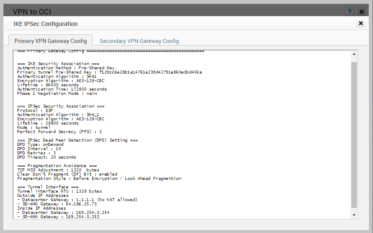
Task: Click the Tunnel Interface heading line
Action: pos(48,187)
